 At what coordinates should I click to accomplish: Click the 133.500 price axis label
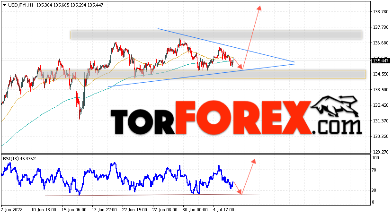click(381, 89)
